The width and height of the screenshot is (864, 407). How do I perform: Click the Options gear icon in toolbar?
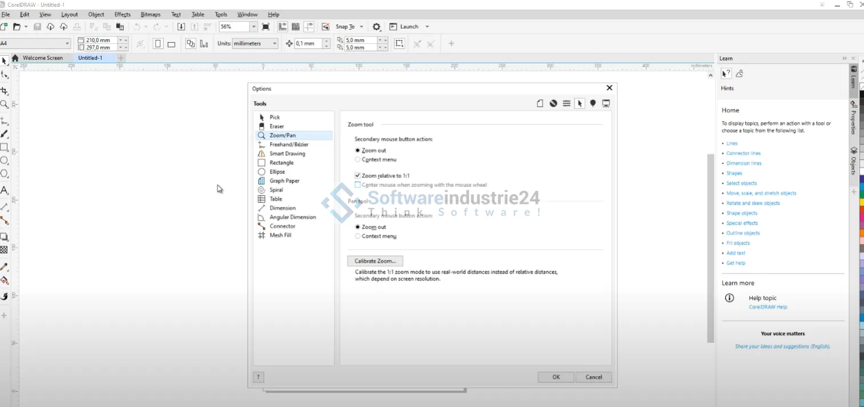[376, 27]
